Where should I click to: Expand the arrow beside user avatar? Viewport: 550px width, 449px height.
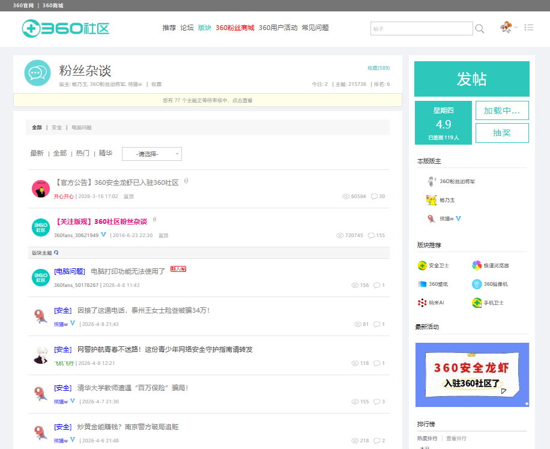(516, 27)
